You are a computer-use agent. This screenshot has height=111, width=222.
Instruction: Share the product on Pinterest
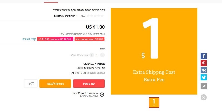click(x=204, y=63)
